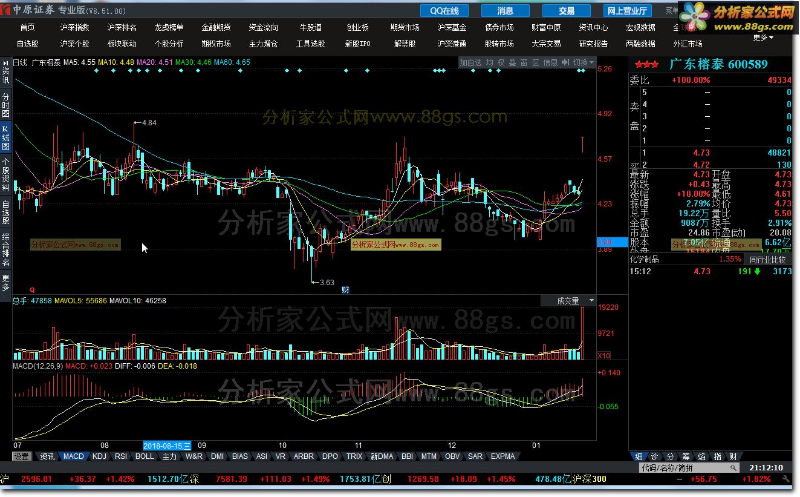
Task: Open the 资金流向 menu
Action: pos(264,27)
